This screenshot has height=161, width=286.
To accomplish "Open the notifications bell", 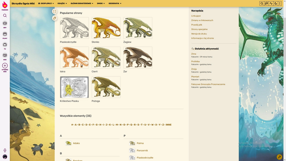I will pos(5,150).
